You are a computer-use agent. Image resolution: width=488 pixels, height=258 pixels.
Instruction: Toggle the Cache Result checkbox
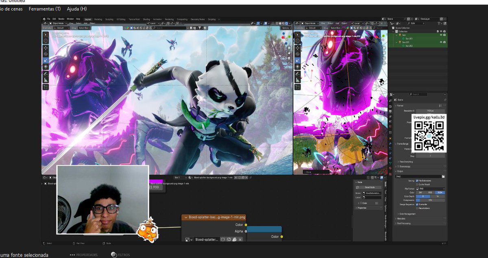pos(417,184)
